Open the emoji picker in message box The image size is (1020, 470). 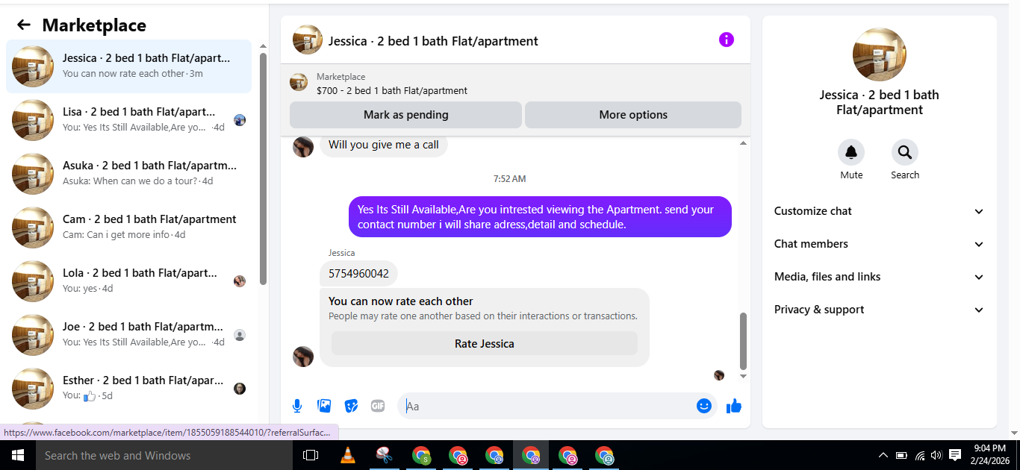pos(703,406)
